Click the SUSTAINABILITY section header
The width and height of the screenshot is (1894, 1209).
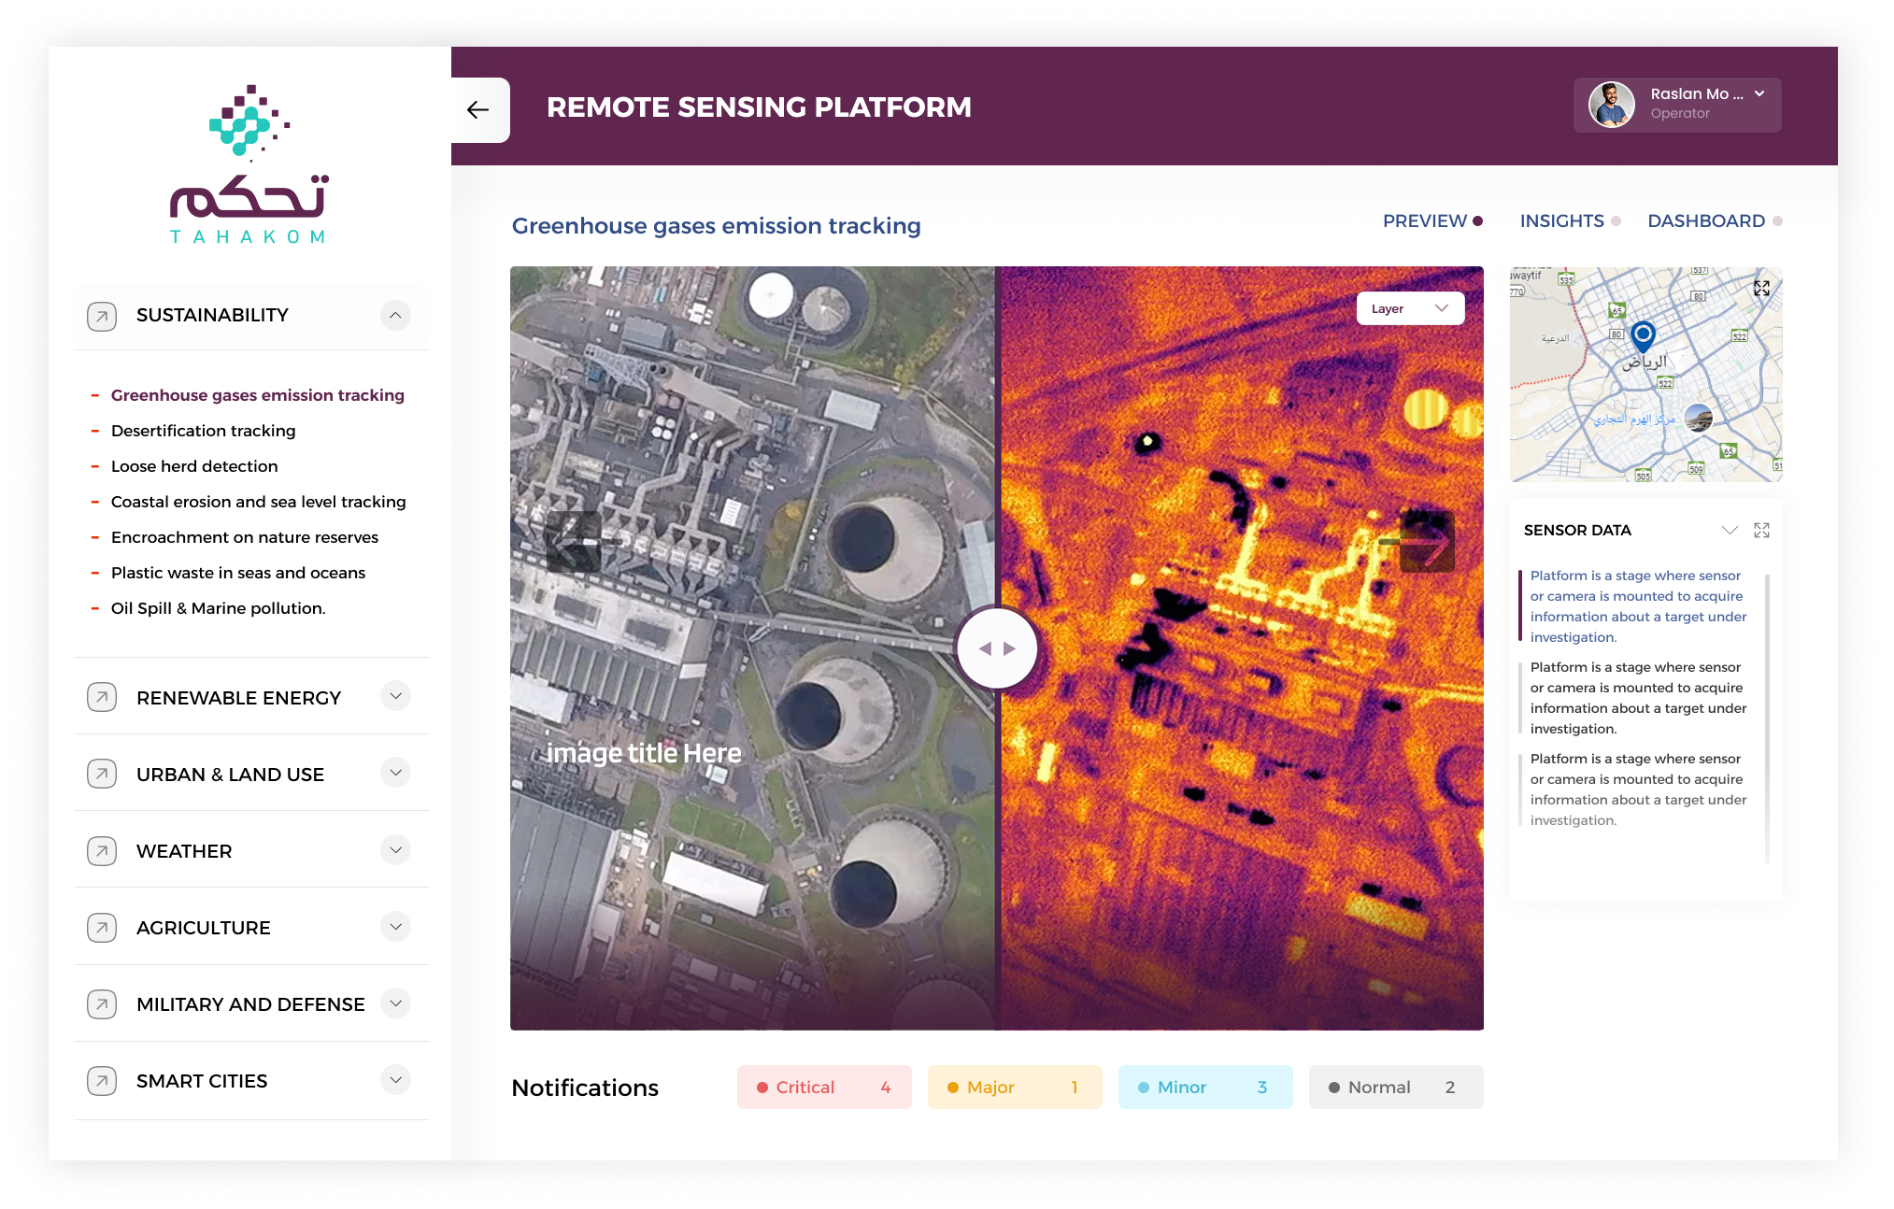(x=251, y=316)
